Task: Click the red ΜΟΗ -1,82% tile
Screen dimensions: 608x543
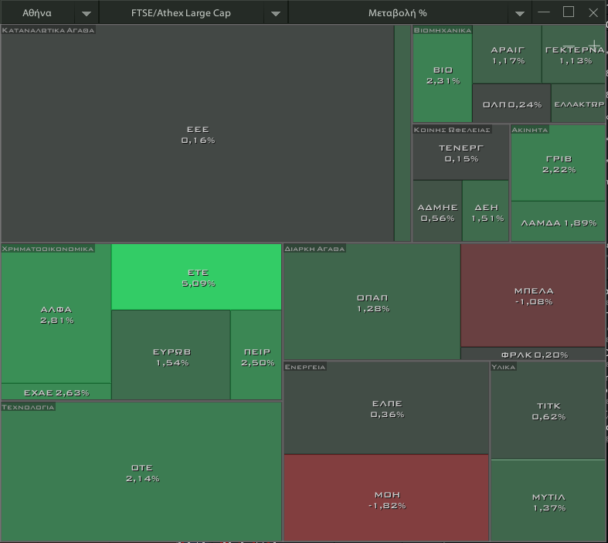Action: click(x=386, y=498)
